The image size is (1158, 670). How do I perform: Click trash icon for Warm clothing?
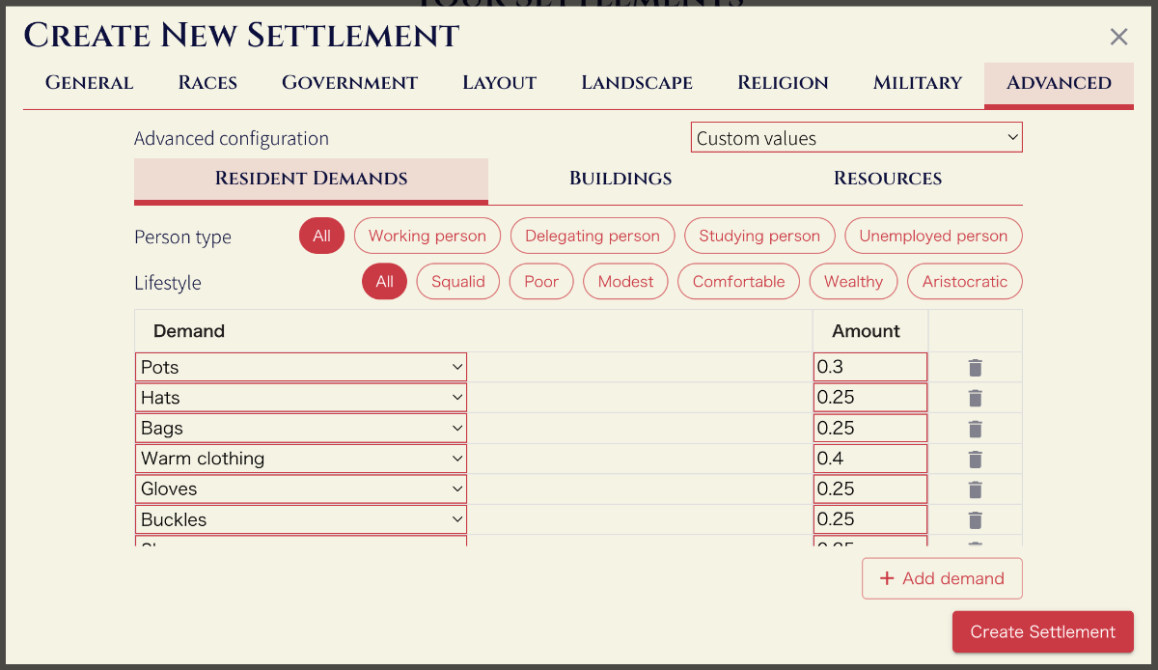coord(975,459)
